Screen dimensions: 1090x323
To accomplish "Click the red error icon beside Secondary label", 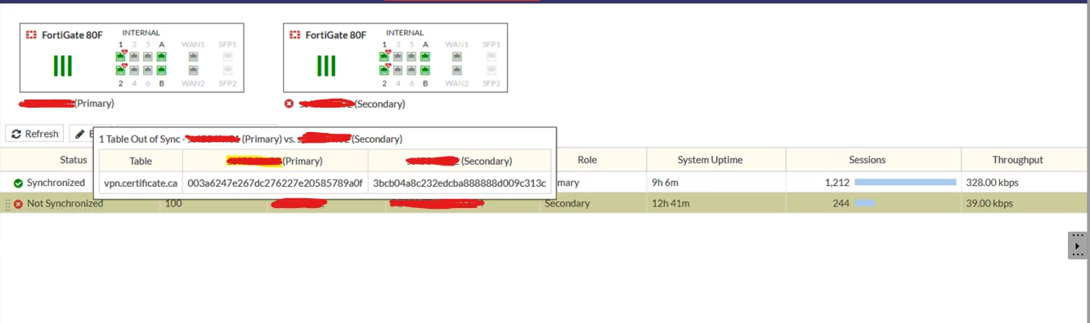I will (x=289, y=104).
